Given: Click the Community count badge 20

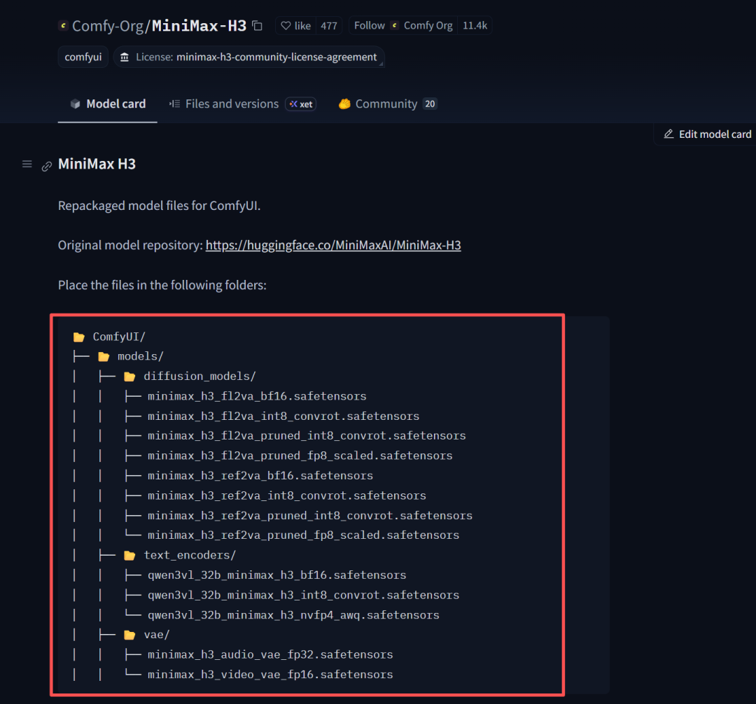Looking at the screenshot, I should [430, 104].
